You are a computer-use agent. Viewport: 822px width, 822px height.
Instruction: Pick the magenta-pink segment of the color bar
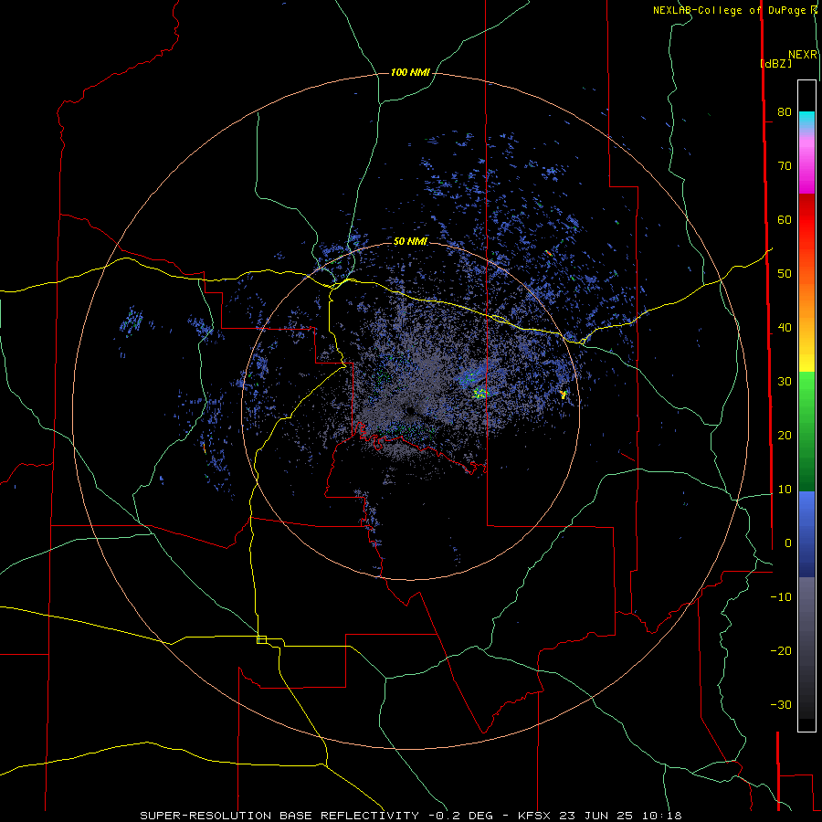(806, 165)
